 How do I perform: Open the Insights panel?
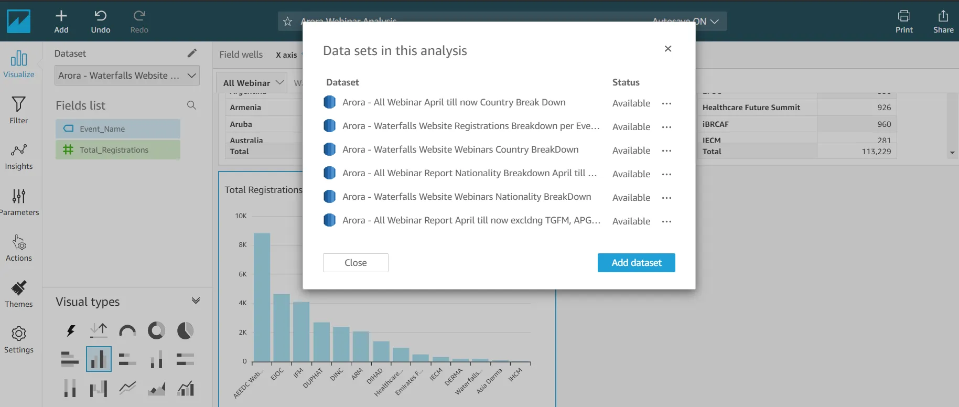click(x=19, y=156)
